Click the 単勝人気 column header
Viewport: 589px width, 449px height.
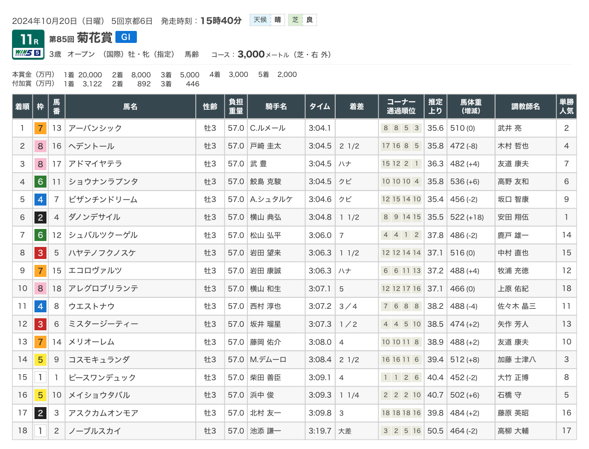click(566, 106)
